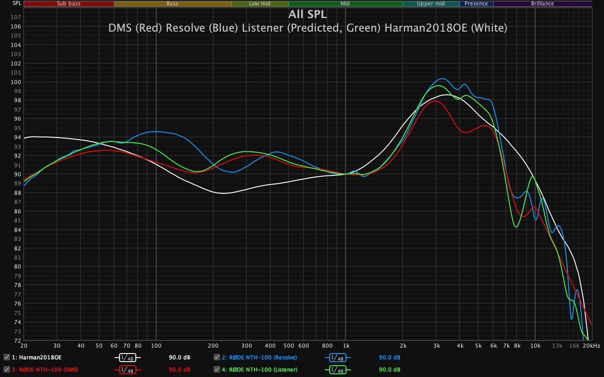Click the Low mid frequency band label
This screenshot has width=604, height=377.
(260, 4)
